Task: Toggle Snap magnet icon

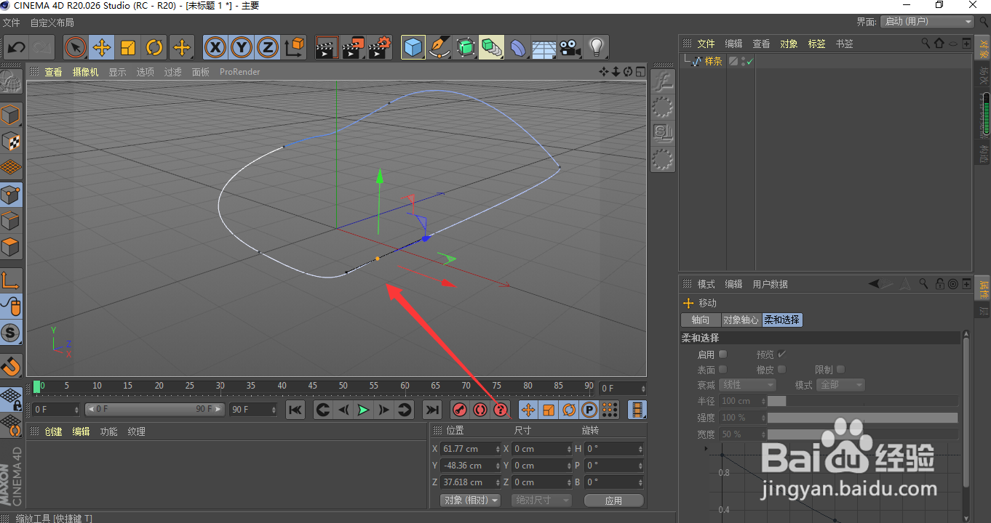Action: [x=11, y=365]
